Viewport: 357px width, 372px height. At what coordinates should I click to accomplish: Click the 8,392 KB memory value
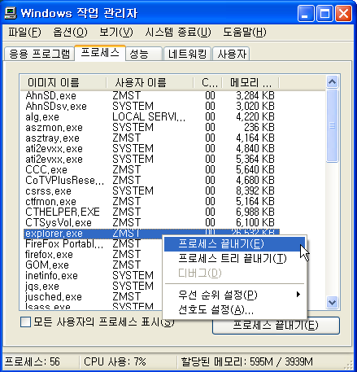click(x=255, y=190)
